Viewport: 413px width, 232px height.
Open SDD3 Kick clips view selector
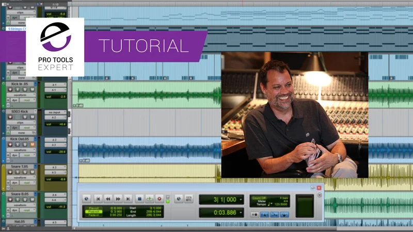coord(21,123)
